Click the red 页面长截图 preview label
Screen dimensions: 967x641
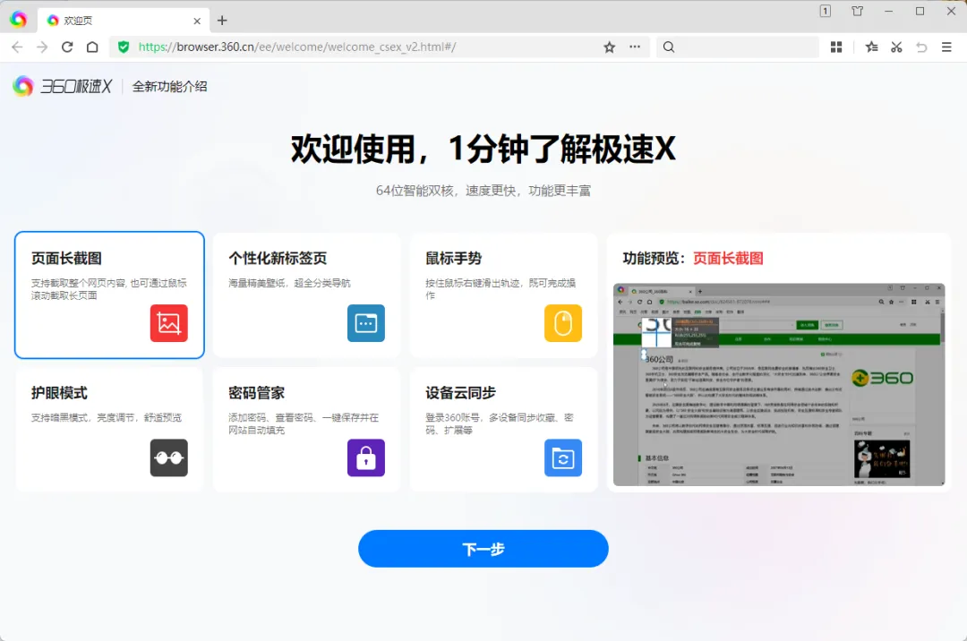click(x=728, y=258)
